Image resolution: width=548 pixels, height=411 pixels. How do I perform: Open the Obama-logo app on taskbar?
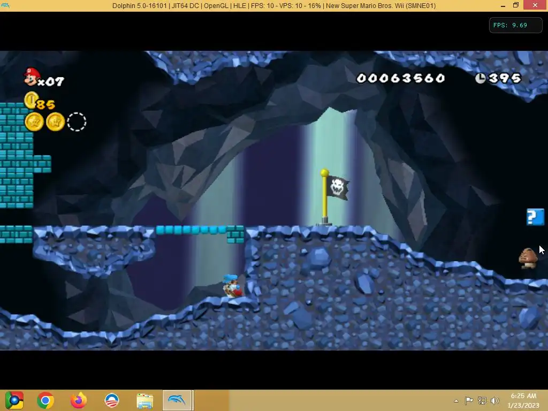point(112,400)
